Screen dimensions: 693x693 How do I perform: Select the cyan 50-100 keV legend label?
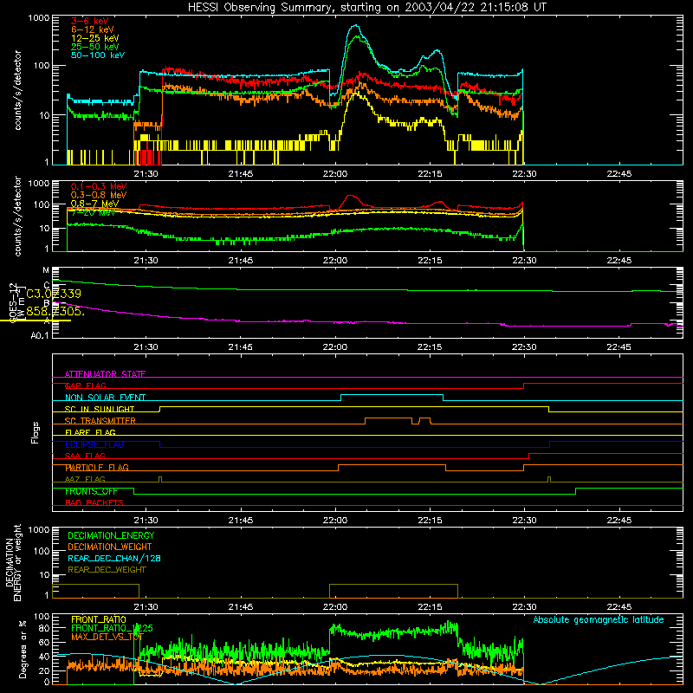point(98,55)
